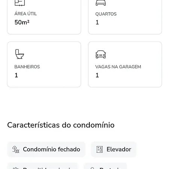
Task: Click the paw icon on the partially visible chip
Action: (x=16, y=168)
